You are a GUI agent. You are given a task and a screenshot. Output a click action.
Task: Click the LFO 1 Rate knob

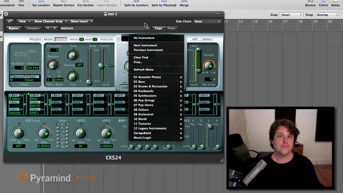coord(44,133)
